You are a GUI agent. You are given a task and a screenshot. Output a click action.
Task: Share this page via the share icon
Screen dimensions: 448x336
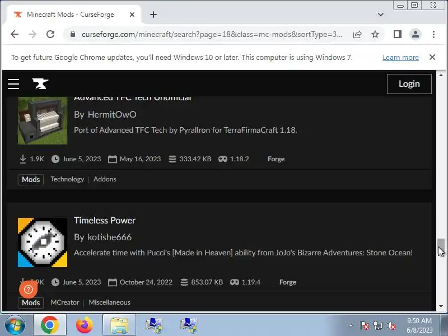tap(357, 34)
